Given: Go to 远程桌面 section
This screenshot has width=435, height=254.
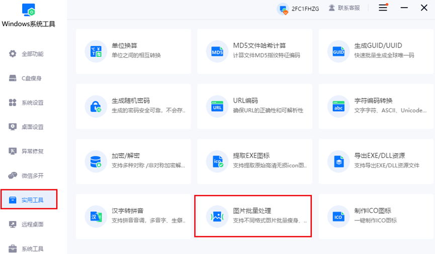Looking at the screenshot, I should [33, 224].
